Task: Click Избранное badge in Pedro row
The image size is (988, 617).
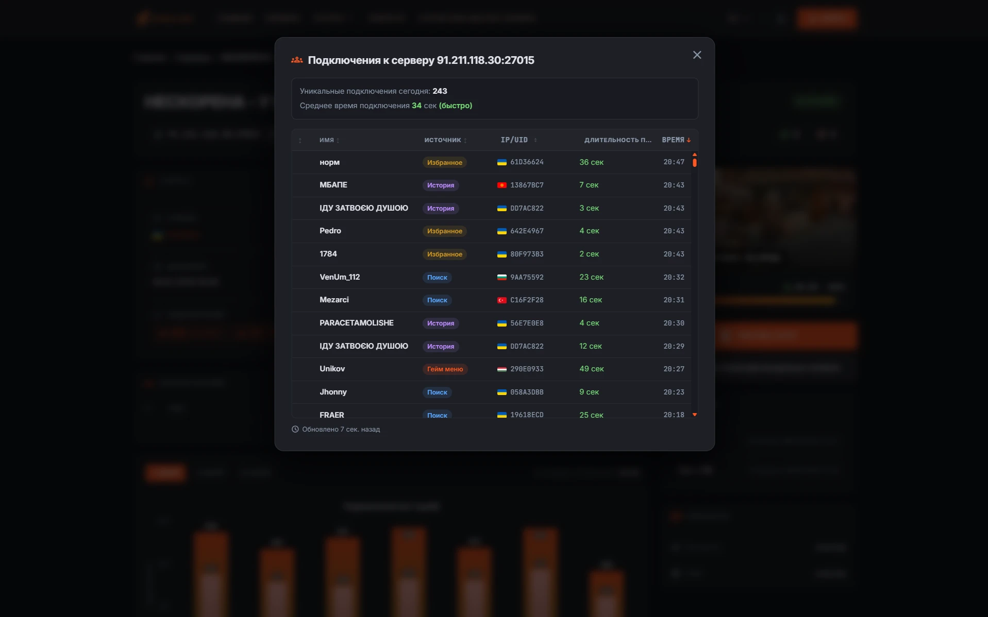Action: tap(444, 231)
